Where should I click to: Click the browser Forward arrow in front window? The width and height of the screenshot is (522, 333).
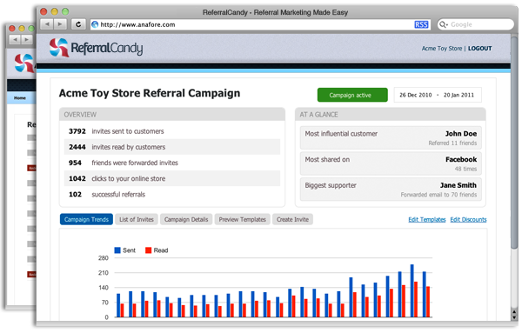point(60,24)
